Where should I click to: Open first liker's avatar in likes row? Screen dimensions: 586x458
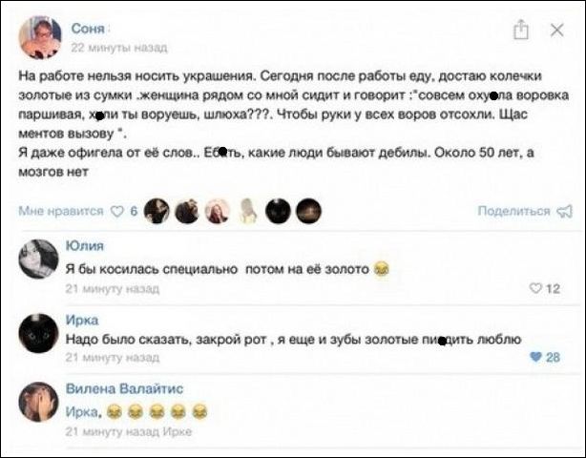[157, 211]
